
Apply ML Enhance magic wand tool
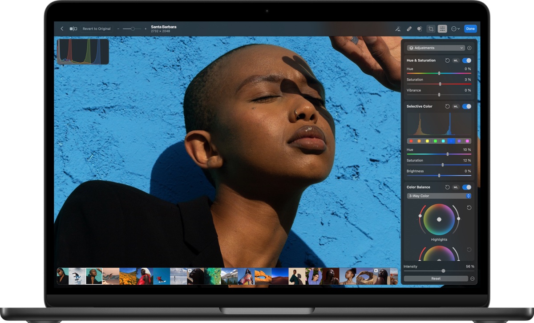click(398, 29)
